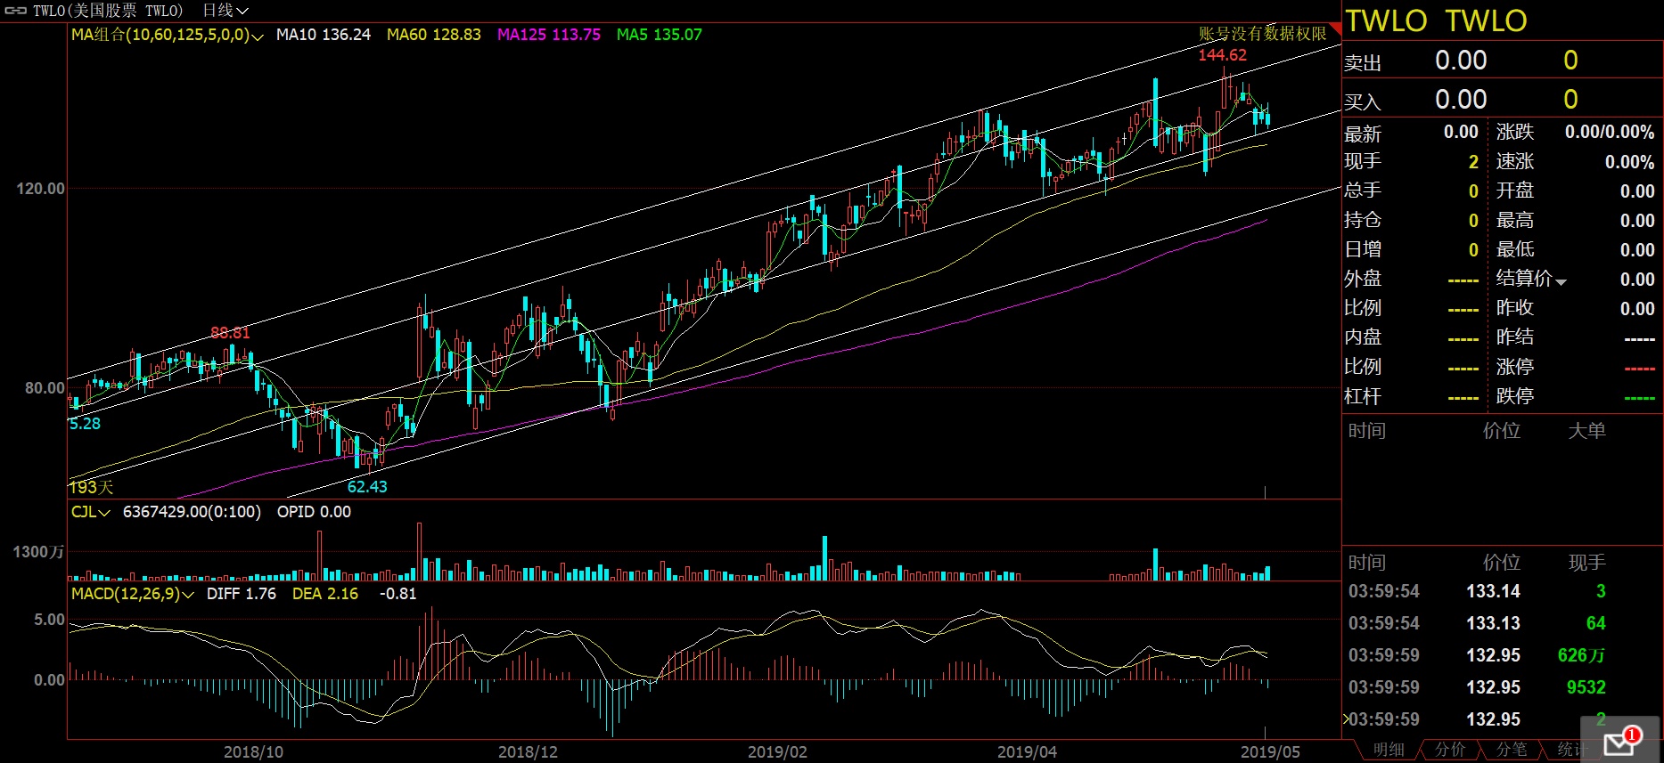Click the TWLO TWLO quote panel title

[x=1436, y=20]
